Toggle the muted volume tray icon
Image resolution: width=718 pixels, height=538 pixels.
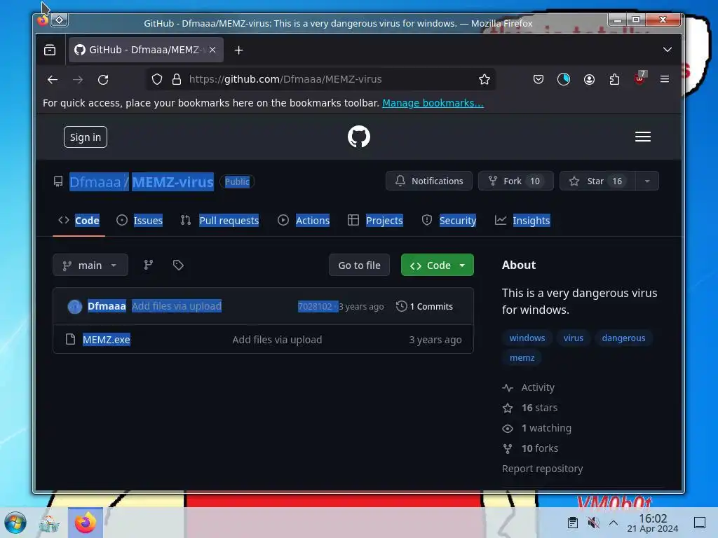tap(593, 523)
